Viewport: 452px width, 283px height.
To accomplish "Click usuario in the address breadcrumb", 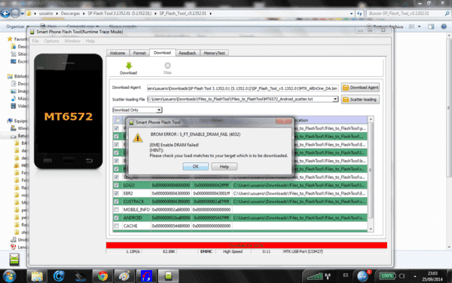I will click(x=46, y=14).
